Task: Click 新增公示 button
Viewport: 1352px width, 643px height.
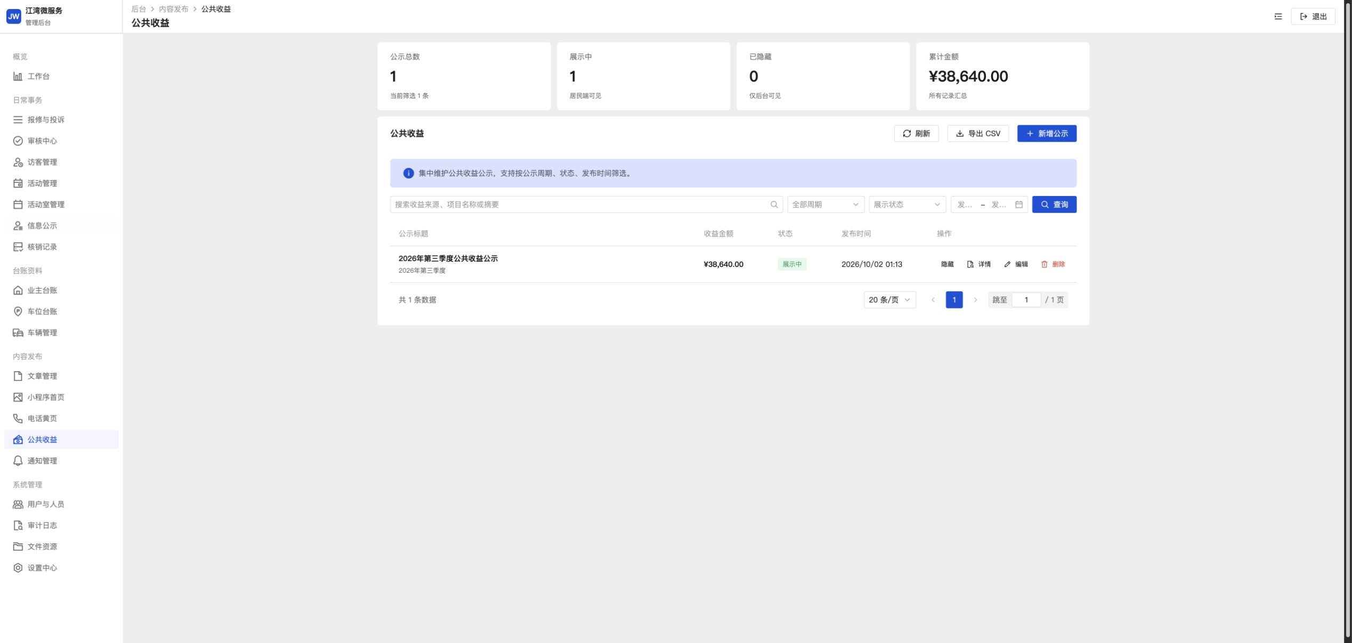Action: (1047, 134)
